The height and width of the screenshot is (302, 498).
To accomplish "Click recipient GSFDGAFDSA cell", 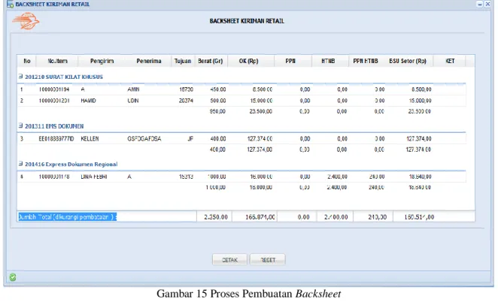I will click(x=144, y=139).
